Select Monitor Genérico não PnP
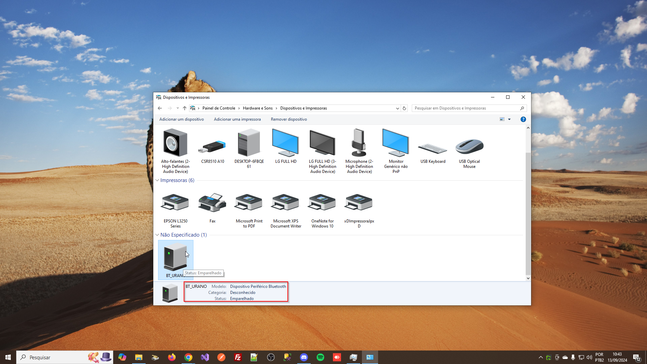 click(x=396, y=143)
